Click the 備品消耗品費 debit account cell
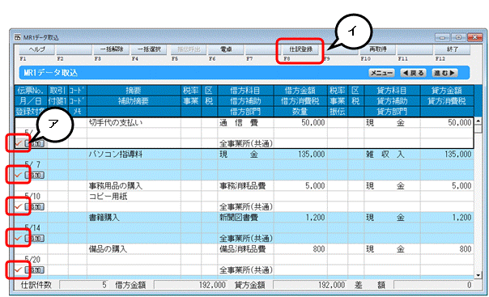489x297 pixels. (x=246, y=248)
